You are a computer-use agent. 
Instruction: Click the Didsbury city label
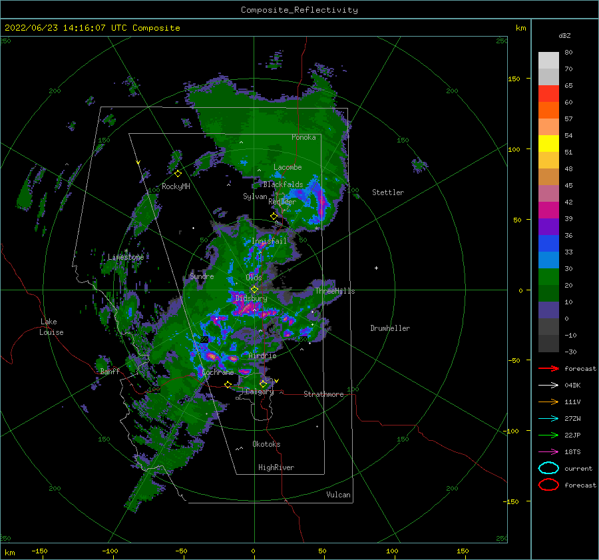tap(251, 298)
